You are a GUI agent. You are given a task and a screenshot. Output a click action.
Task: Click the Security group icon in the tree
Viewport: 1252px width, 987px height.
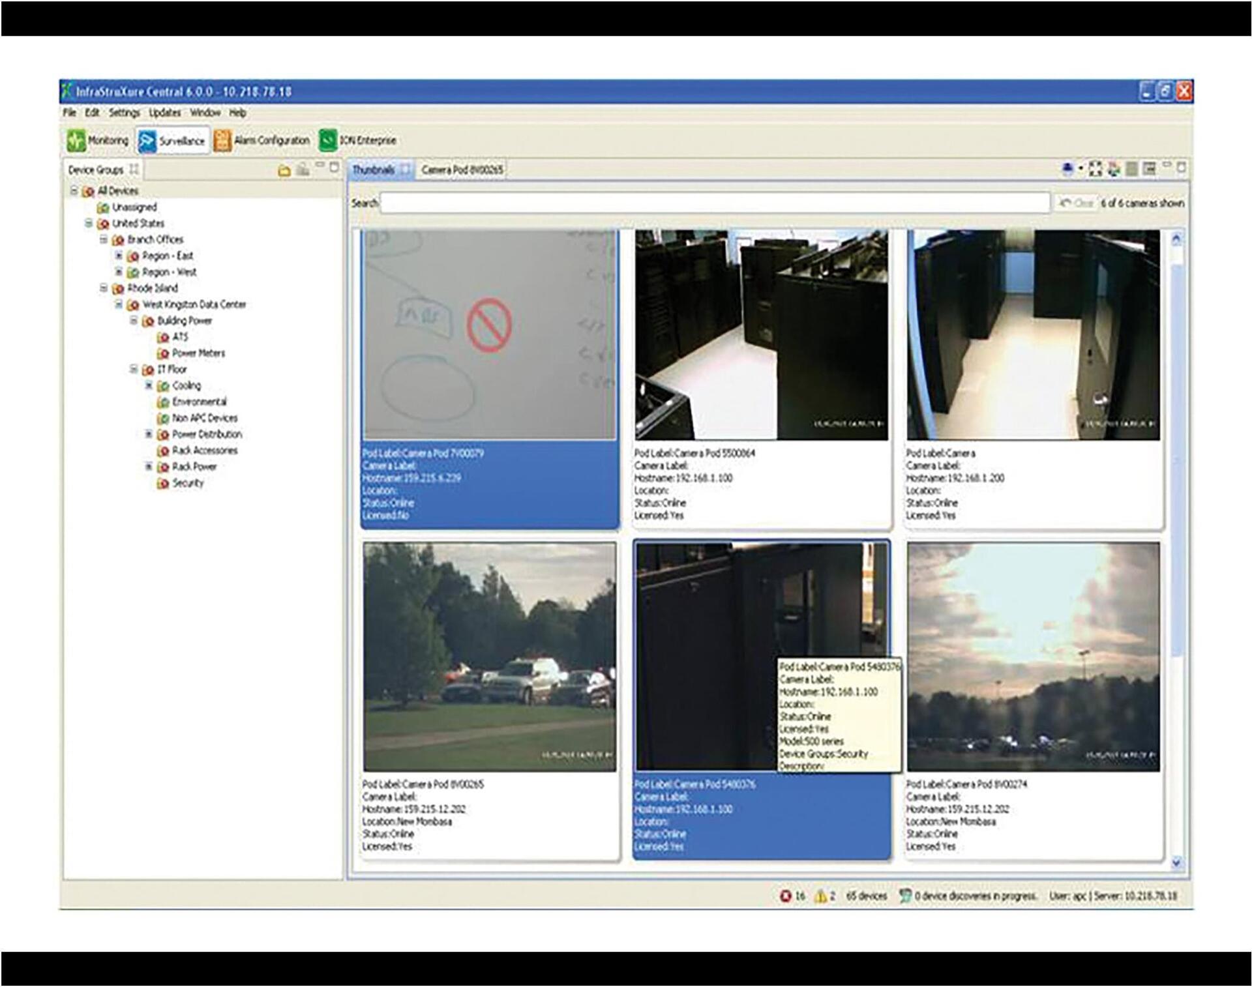163,483
